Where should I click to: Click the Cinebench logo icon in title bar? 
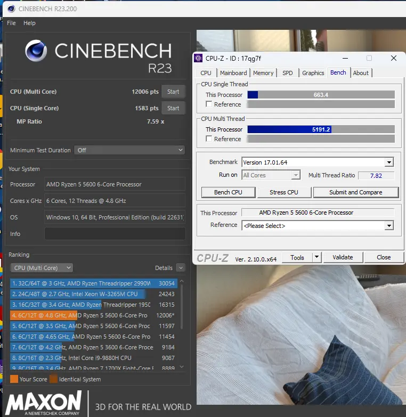[x=11, y=9]
